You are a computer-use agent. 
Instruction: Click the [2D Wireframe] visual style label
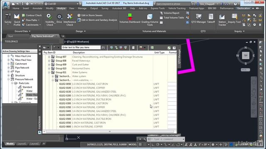81,42
